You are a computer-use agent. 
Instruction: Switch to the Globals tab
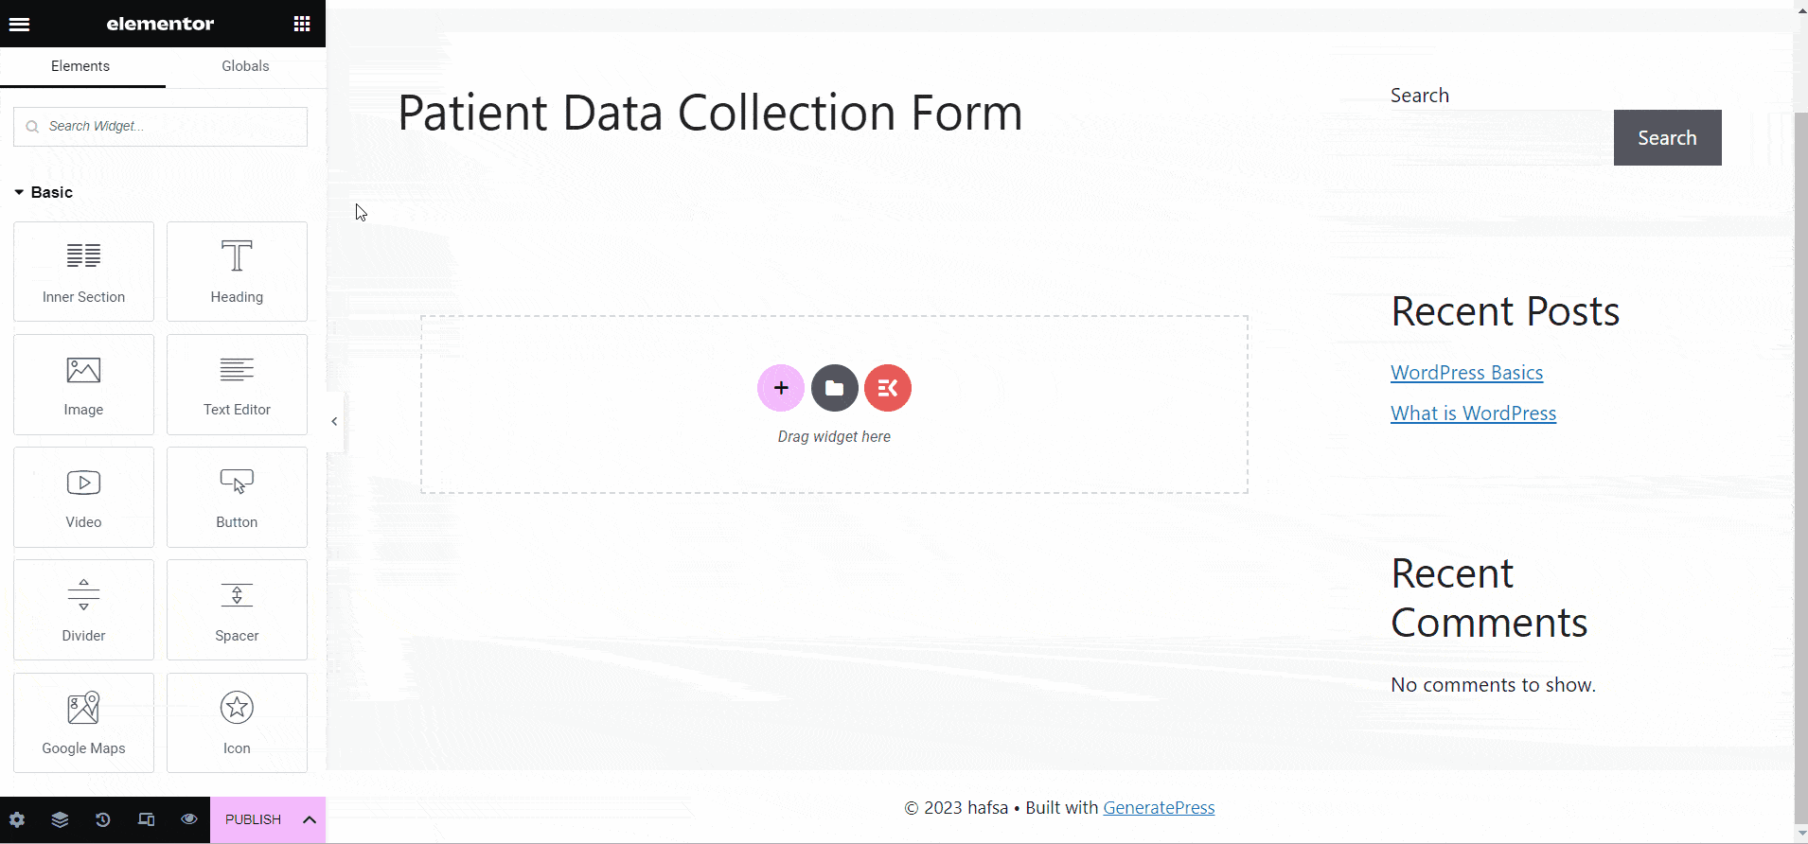(244, 65)
